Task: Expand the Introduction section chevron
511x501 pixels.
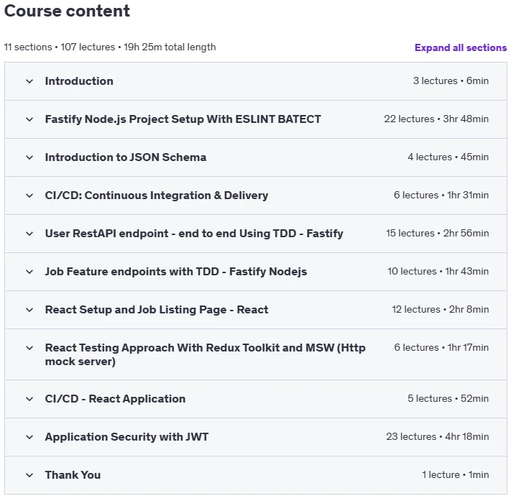Action: point(29,81)
